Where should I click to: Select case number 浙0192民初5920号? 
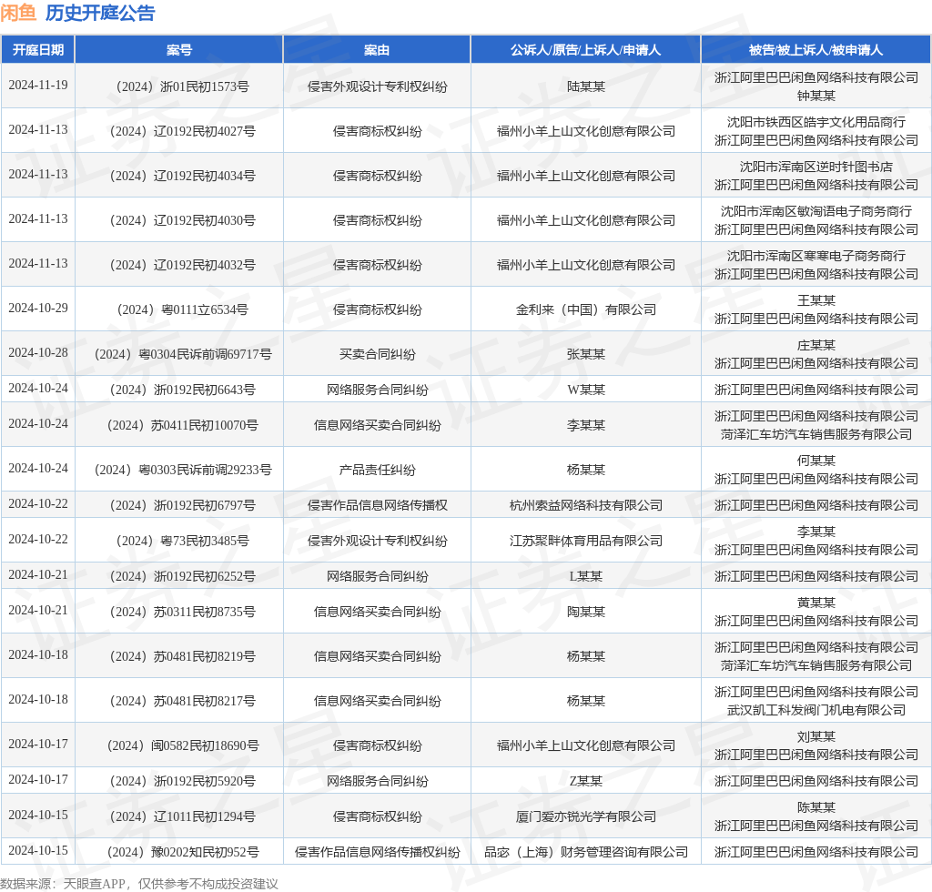[x=182, y=781]
